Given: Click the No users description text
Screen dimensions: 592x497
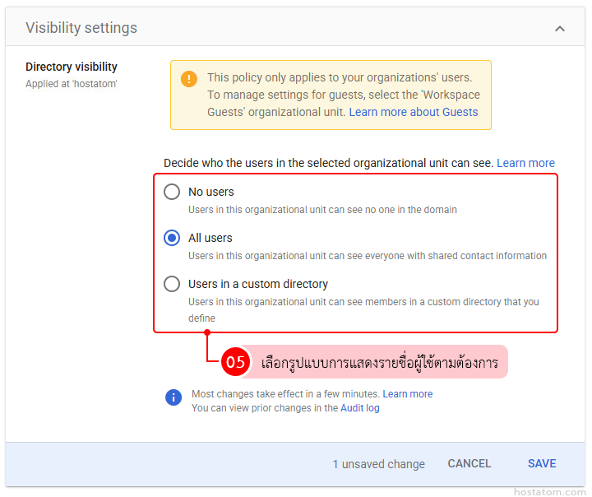Looking at the screenshot, I should click(x=322, y=210).
